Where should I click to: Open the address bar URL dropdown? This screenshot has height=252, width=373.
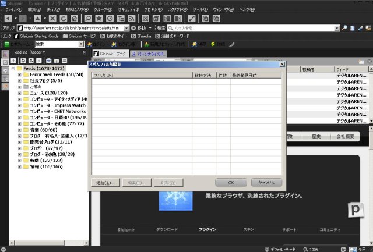[126, 29]
